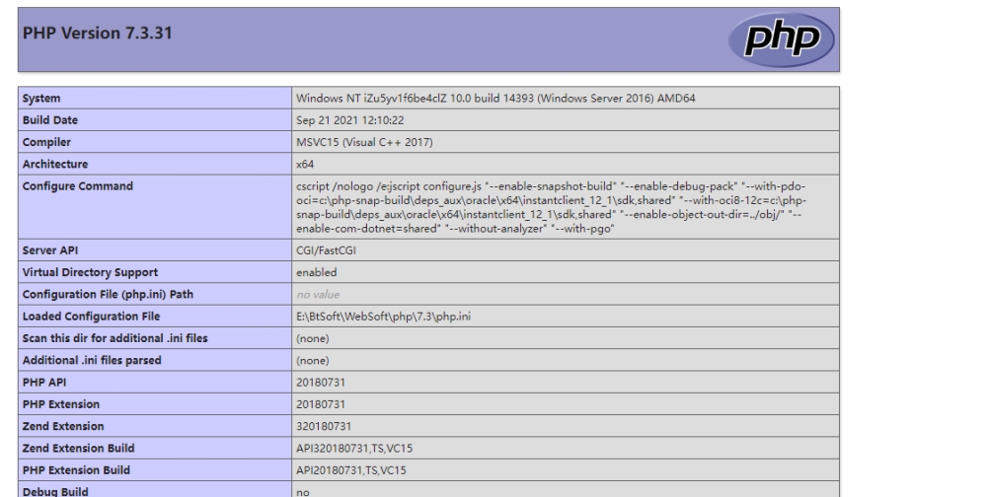Click the 'Build Date' label

click(50, 120)
